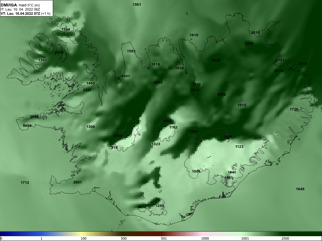Click the 'IT: Lau. 16. 04. 2022 06Z' line
The width and height of the screenshot is (322, 241).
tap(20, 9)
